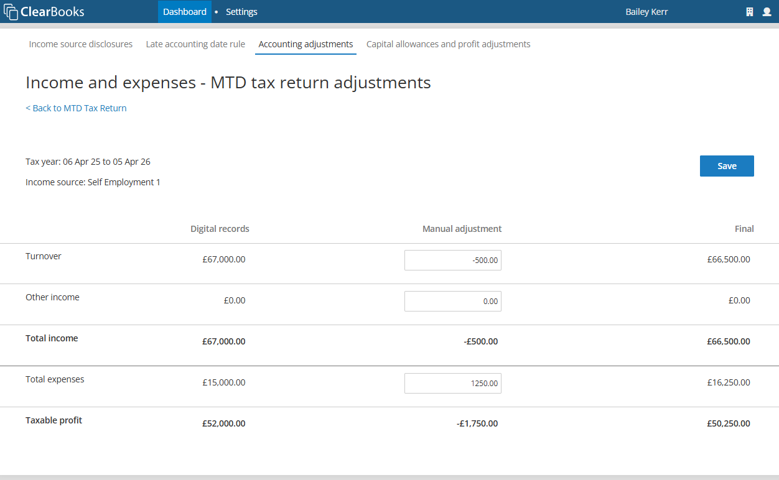Focus the Total expenses adjustment field
Screen dimensions: 779x480
[453, 383]
